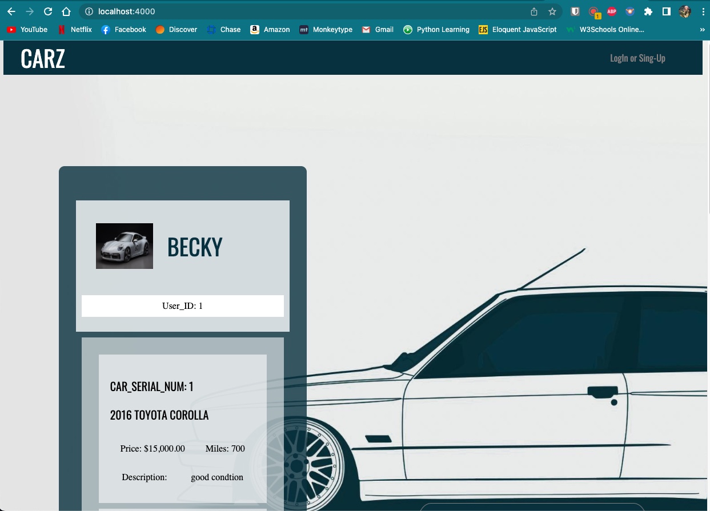Open the Monkeytype bookmark

click(326, 30)
